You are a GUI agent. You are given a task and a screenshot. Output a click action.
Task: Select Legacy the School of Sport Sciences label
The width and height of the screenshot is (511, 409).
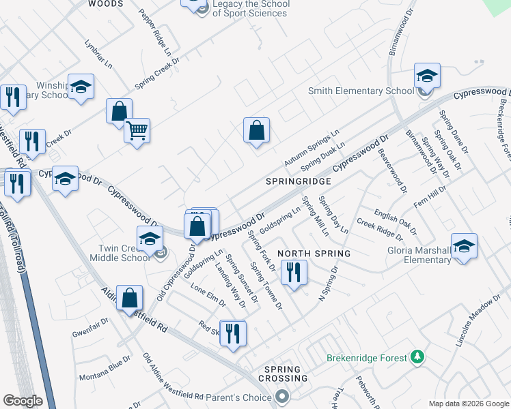point(251,9)
